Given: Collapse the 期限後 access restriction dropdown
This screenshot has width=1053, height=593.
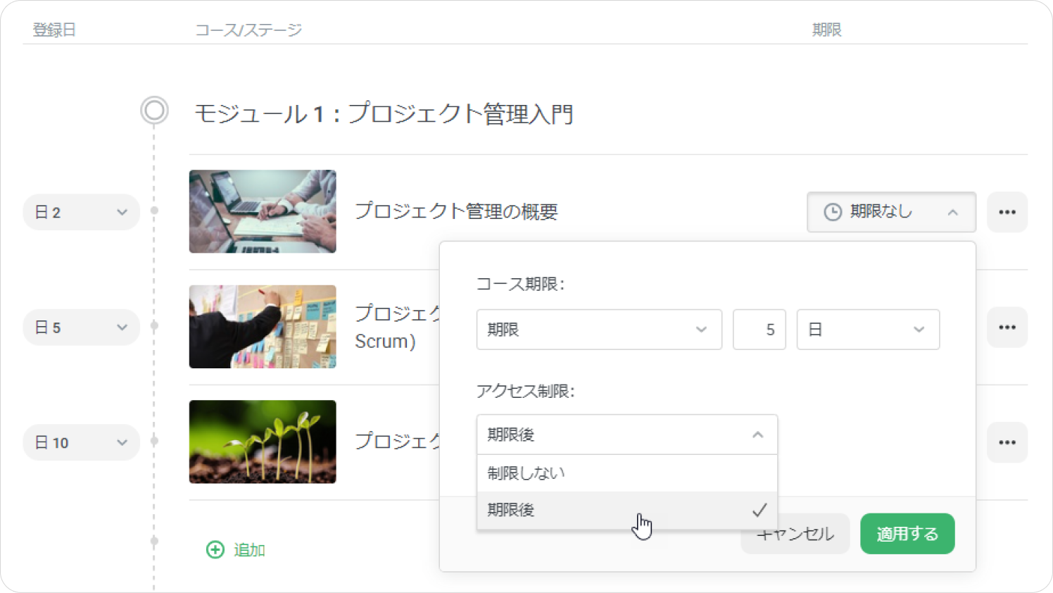Looking at the screenshot, I should (627, 435).
